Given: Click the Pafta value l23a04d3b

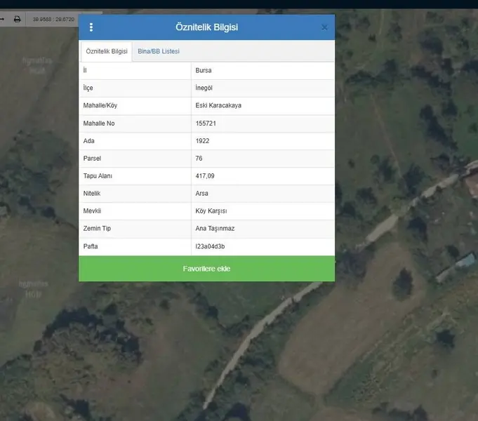Looking at the screenshot, I should click(x=210, y=246).
